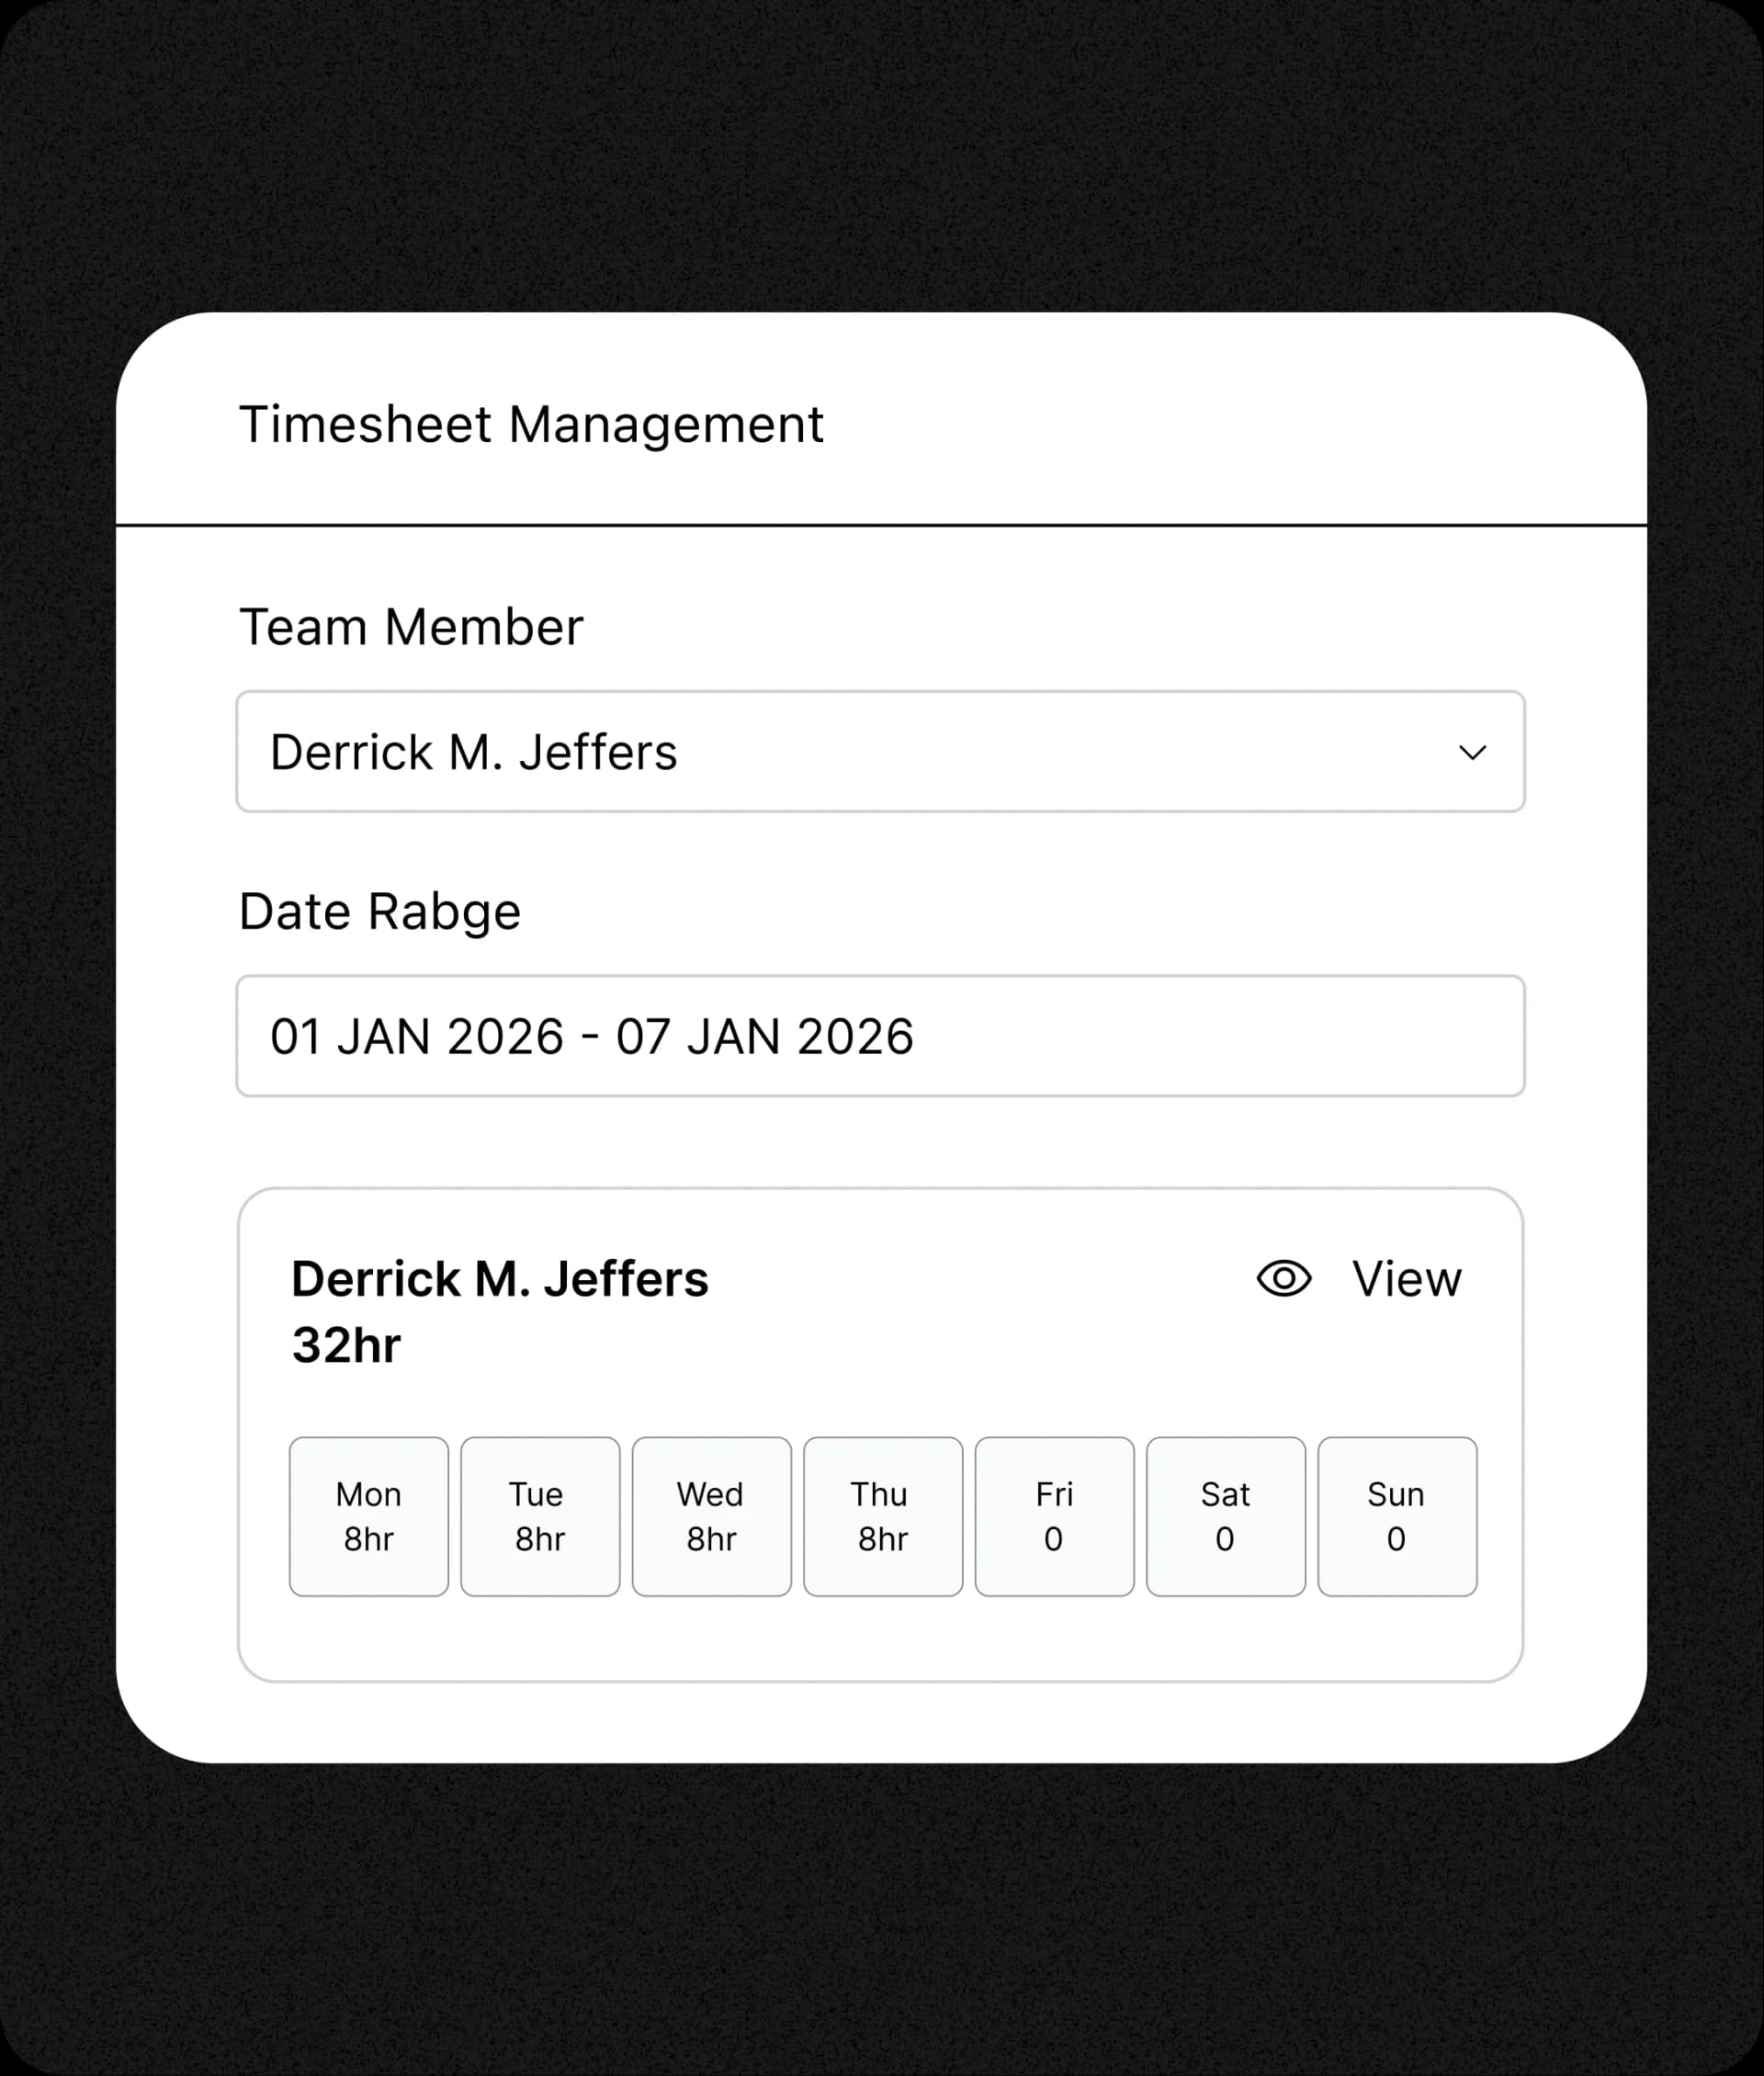The image size is (1764, 2076).
Task: Click the Date Rabge field label
Action: coord(379,910)
